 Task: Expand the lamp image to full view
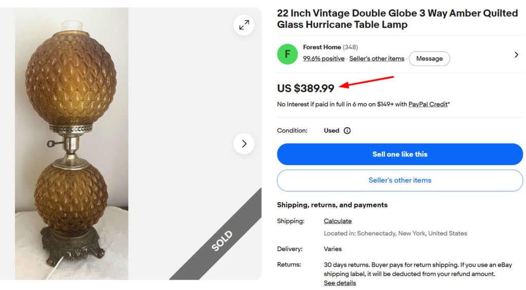pyautogui.click(x=244, y=25)
